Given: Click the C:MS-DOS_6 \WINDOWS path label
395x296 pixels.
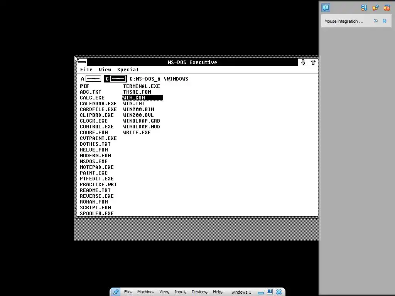Looking at the screenshot, I should point(159,79).
